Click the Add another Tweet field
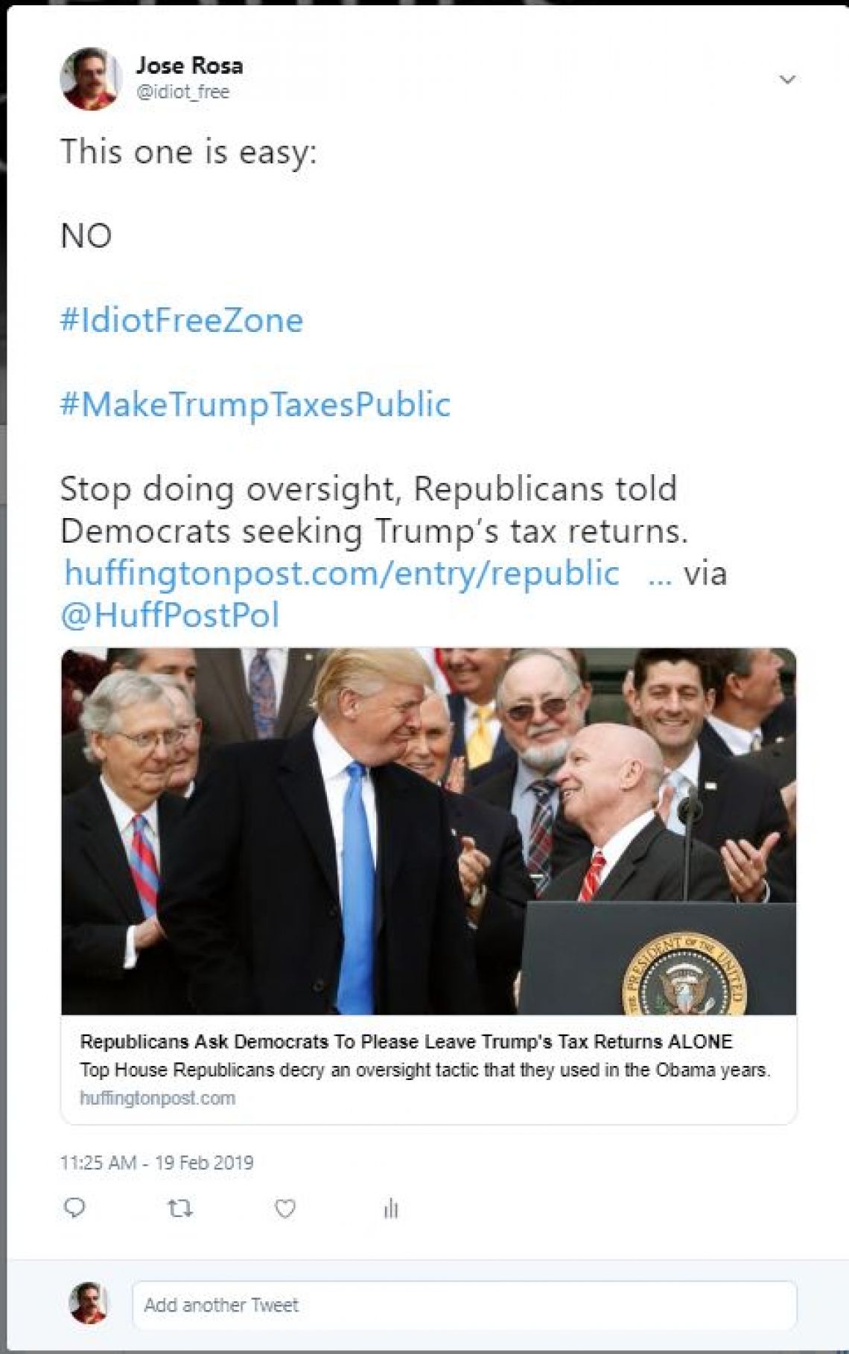849x1354 pixels. pos(464,1305)
